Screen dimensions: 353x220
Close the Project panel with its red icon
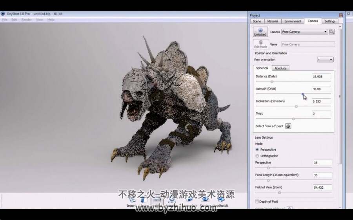[x=341, y=15]
